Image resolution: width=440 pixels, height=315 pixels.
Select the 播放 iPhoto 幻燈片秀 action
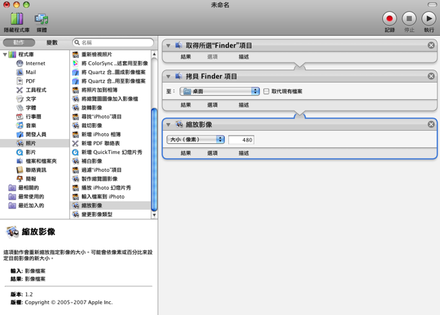click(110, 188)
